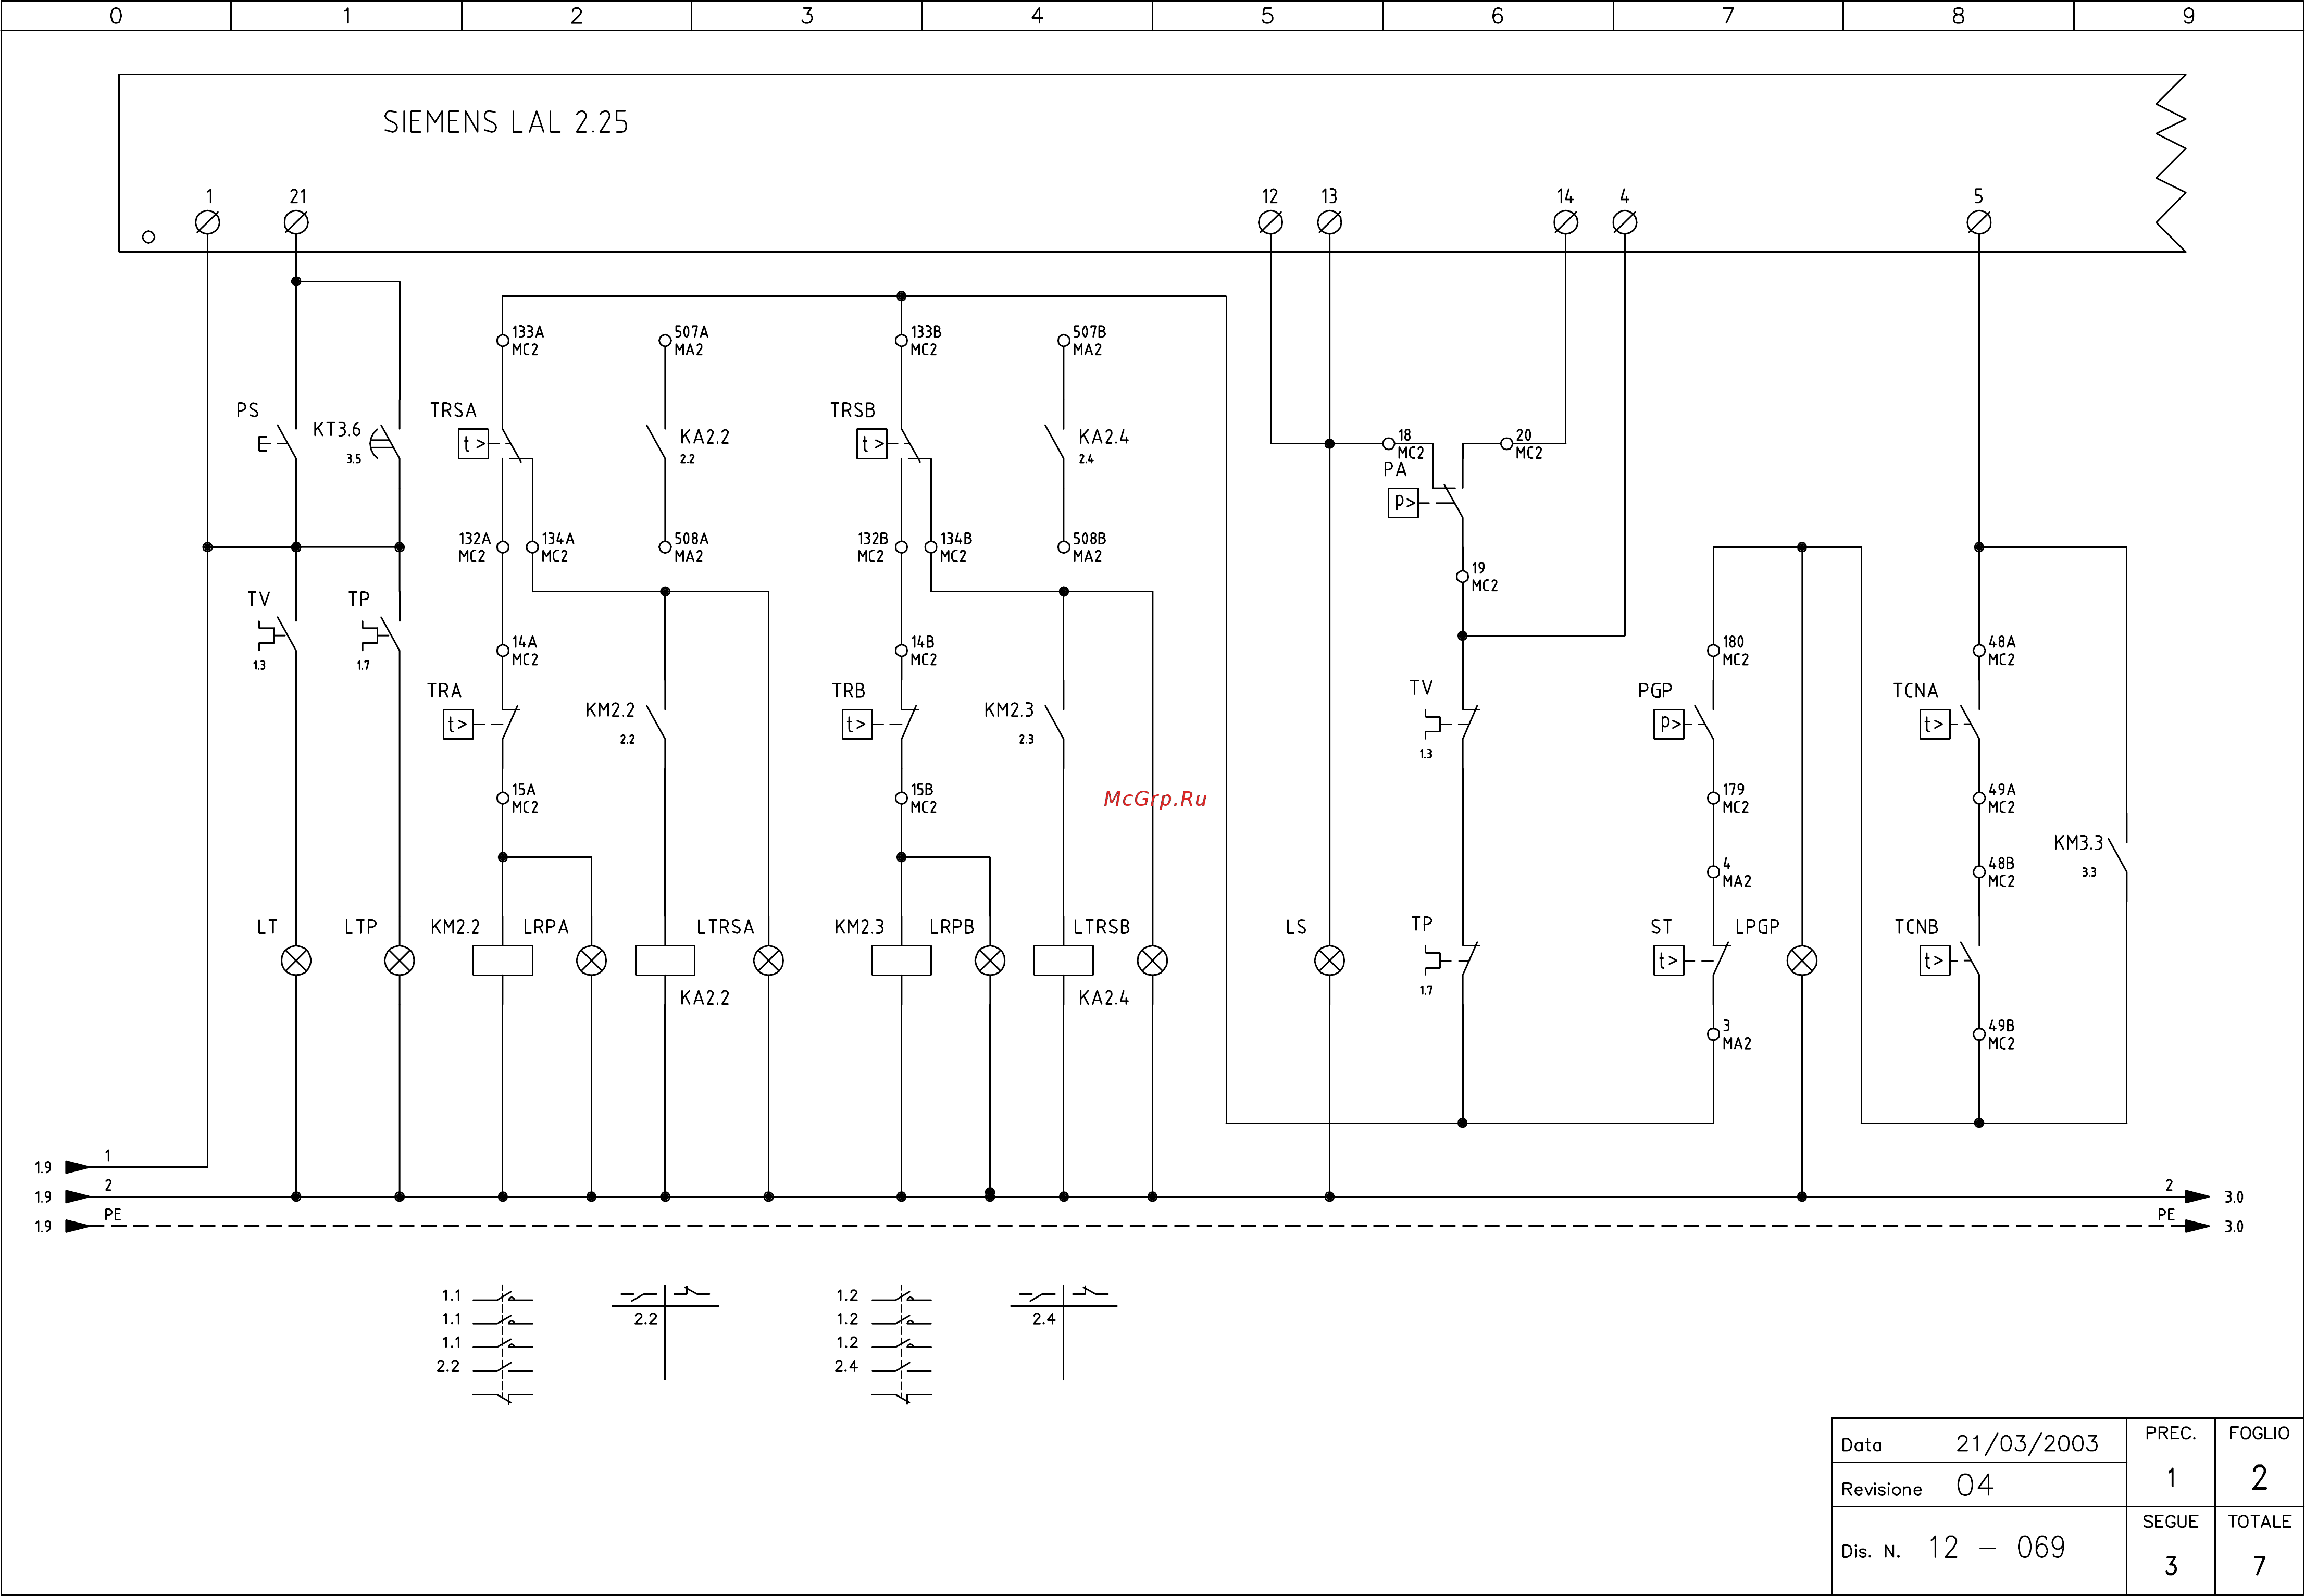This screenshot has width=2305, height=1596.
Task: Select the LTRSA lamp symbol
Action: pyautogui.click(x=768, y=961)
